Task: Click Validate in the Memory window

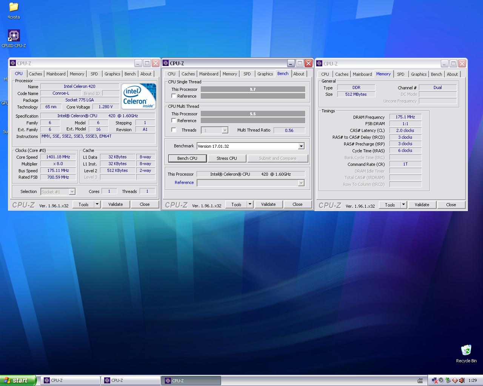Action: point(422,205)
